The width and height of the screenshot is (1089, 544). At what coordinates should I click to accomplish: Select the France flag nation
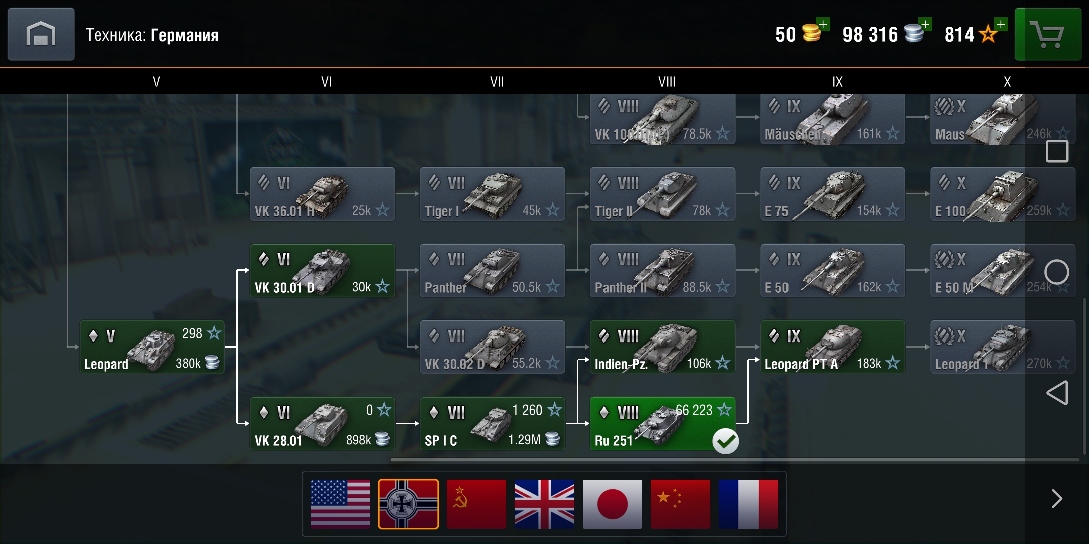[x=749, y=504]
